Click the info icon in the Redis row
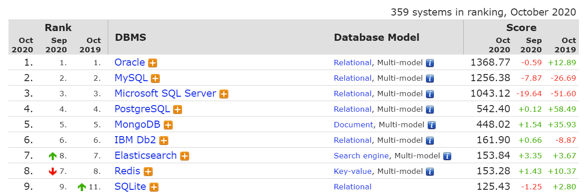This screenshot has width=587, height=192. 430,172
